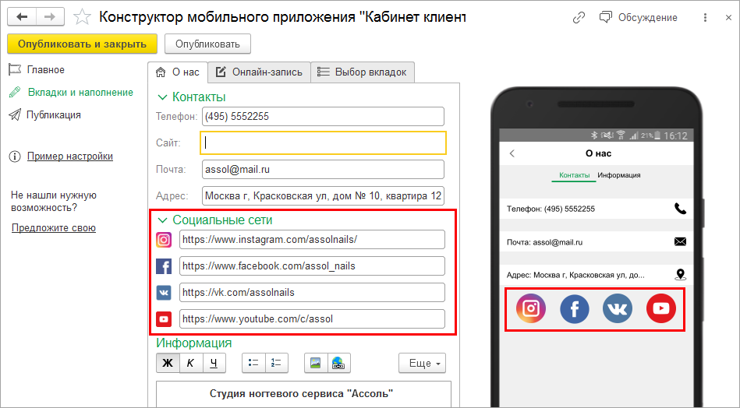
Task: Edit the Facebook URL field
Action: 312,266
